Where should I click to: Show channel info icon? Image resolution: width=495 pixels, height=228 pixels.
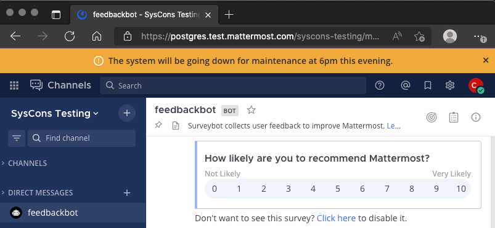476,117
